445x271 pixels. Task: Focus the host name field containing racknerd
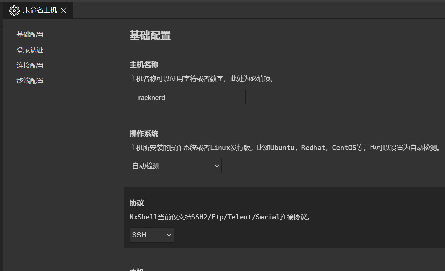pos(187,97)
